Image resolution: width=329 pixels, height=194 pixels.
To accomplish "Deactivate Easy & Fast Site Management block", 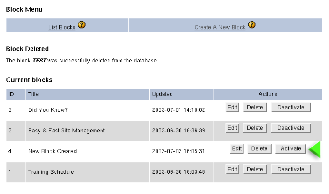I will 290,128.
